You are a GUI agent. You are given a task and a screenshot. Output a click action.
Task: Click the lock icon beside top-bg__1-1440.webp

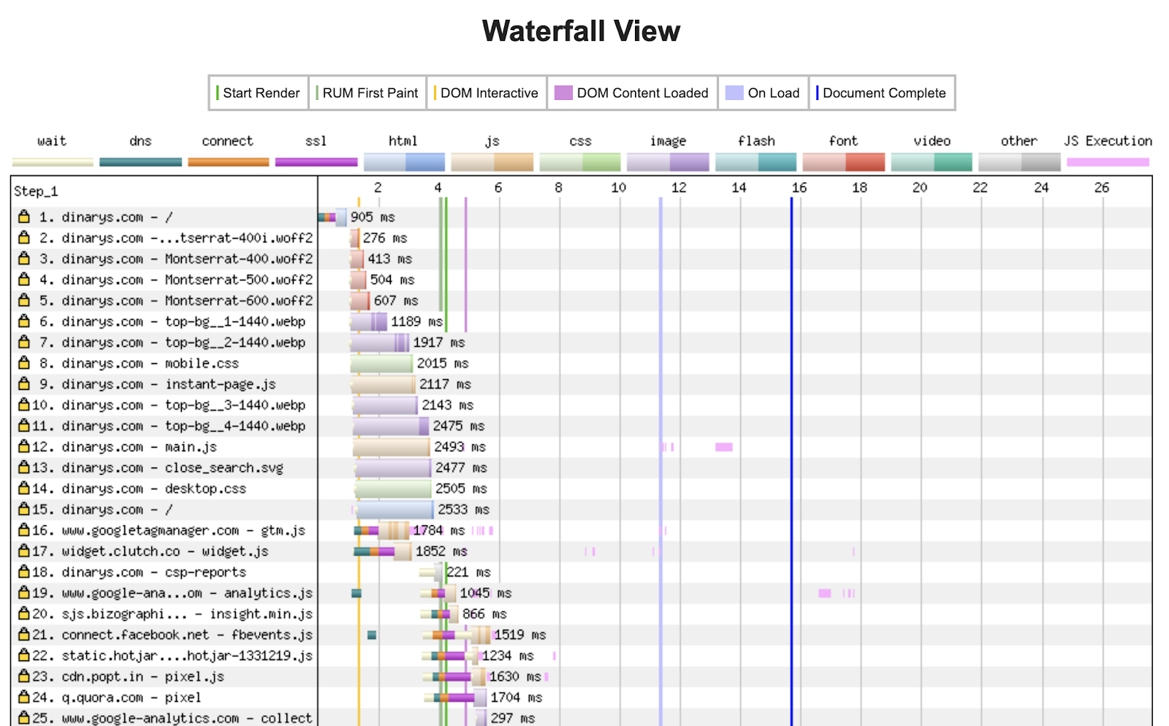(24, 321)
